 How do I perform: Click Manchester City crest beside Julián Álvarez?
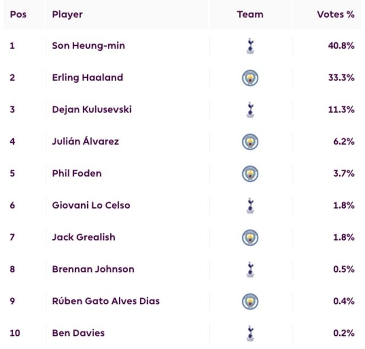point(250,141)
